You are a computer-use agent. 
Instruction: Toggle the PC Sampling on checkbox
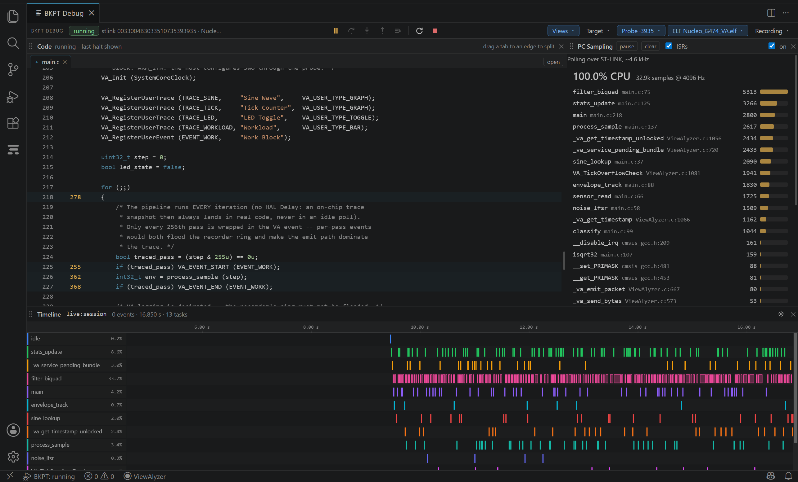point(772,46)
